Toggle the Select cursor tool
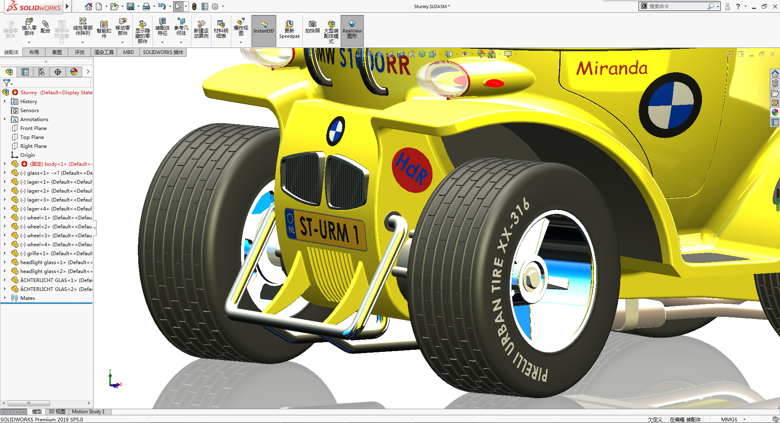 pos(178,7)
